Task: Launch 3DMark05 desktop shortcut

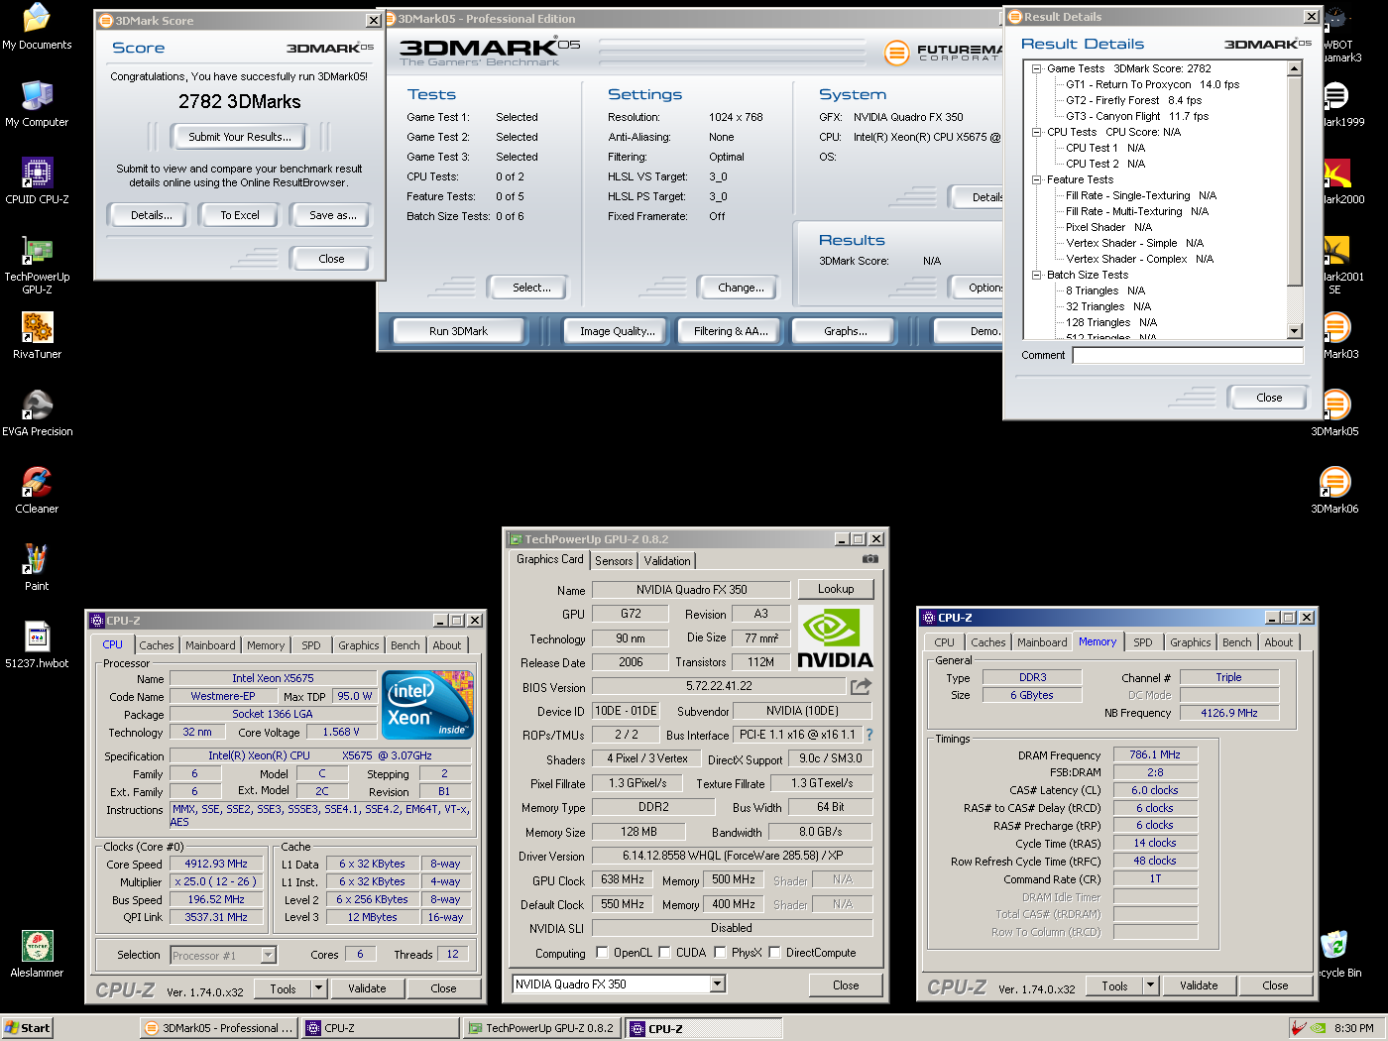Action: tap(1334, 412)
